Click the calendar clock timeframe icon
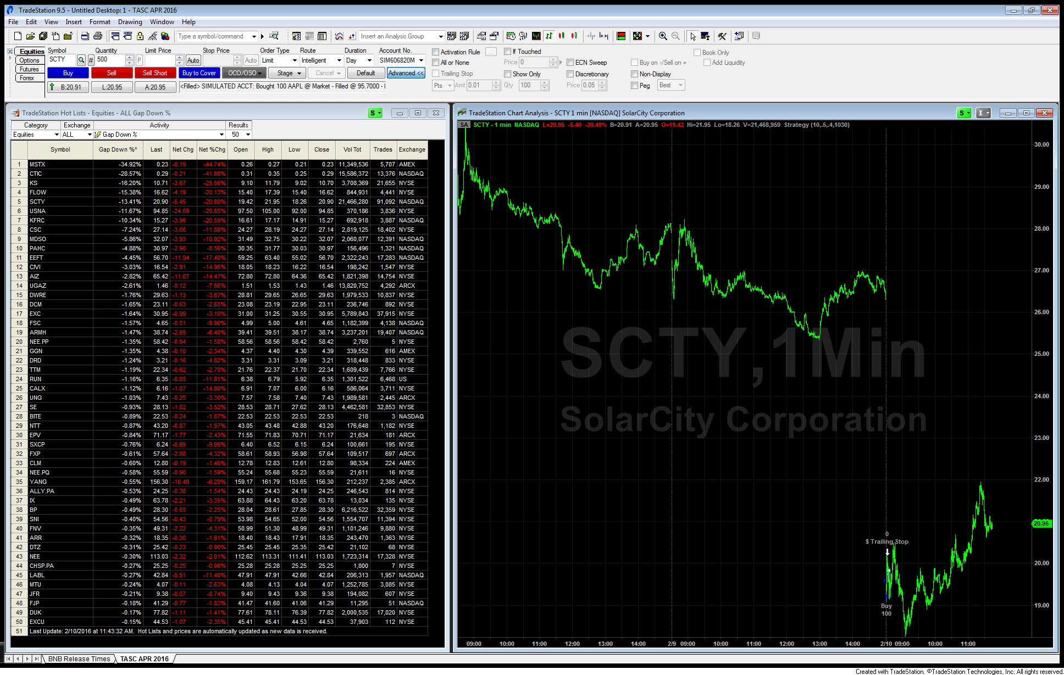The height and width of the screenshot is (675, 1064). tap(511, 36)
